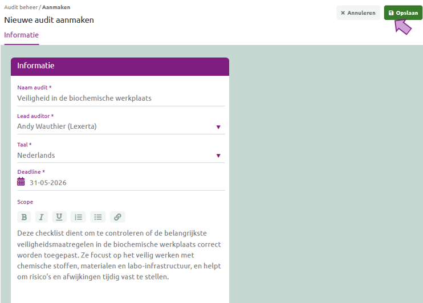Apply italic formatting in Scope editor
Viewport: 423px width, 303px height.
[41, 217]
